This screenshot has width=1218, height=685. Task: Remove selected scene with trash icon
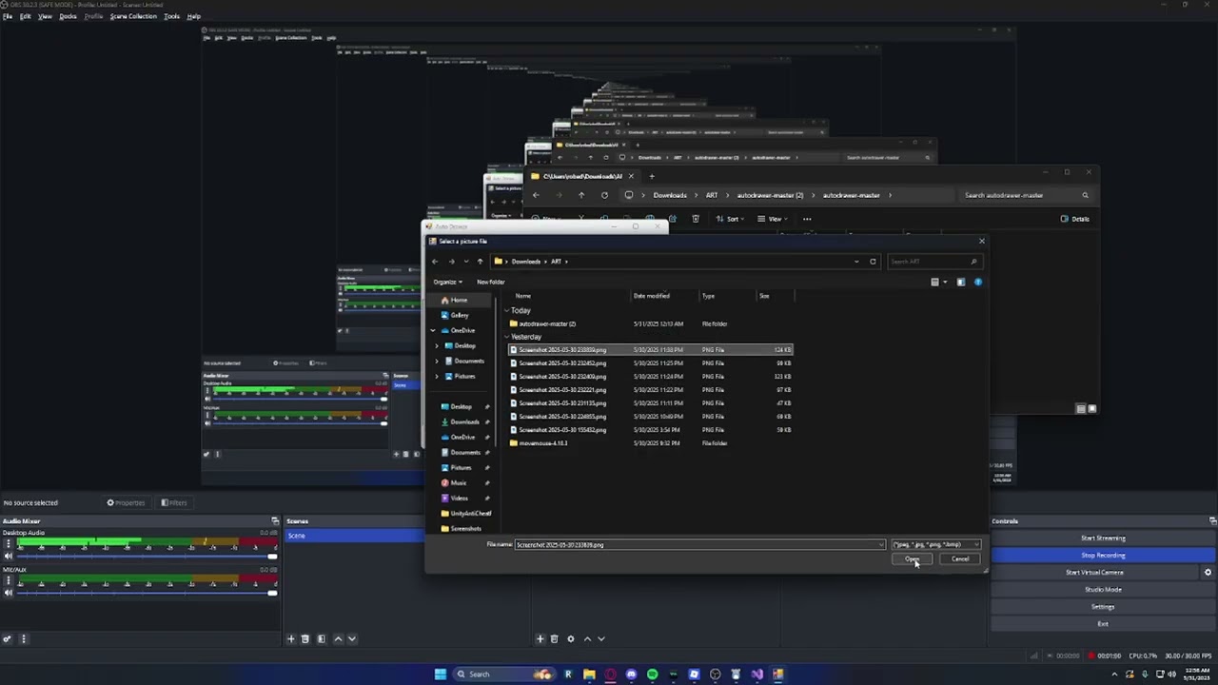click(305, 639)
